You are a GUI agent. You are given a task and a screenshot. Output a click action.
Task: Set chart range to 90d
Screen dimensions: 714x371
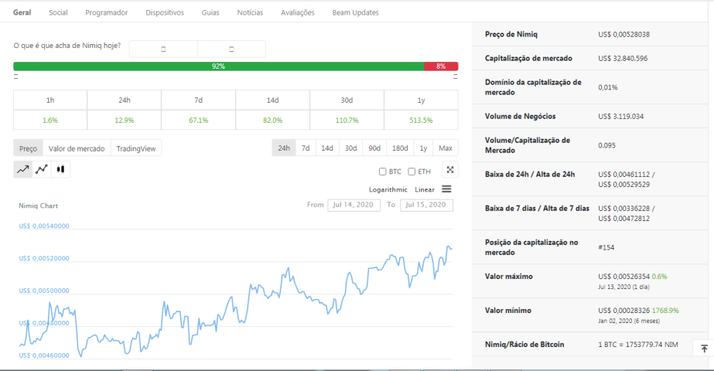point(374,148)
